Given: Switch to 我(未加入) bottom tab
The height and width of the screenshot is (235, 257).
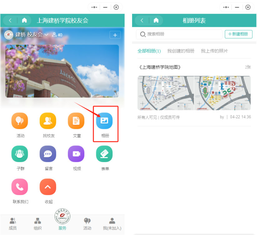Looking at the screenshot, I should (112, 224).
